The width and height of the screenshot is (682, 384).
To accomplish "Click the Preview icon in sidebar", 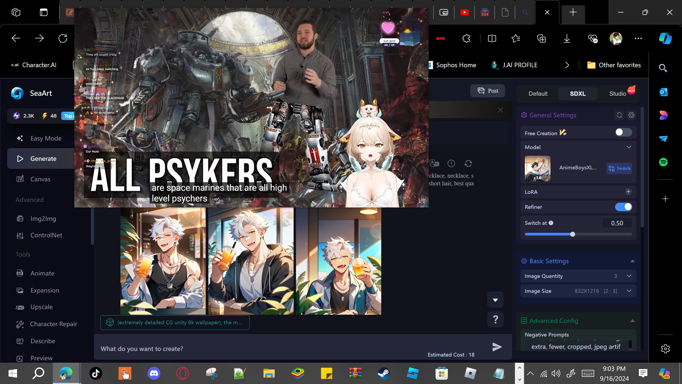I will (20, 358).
